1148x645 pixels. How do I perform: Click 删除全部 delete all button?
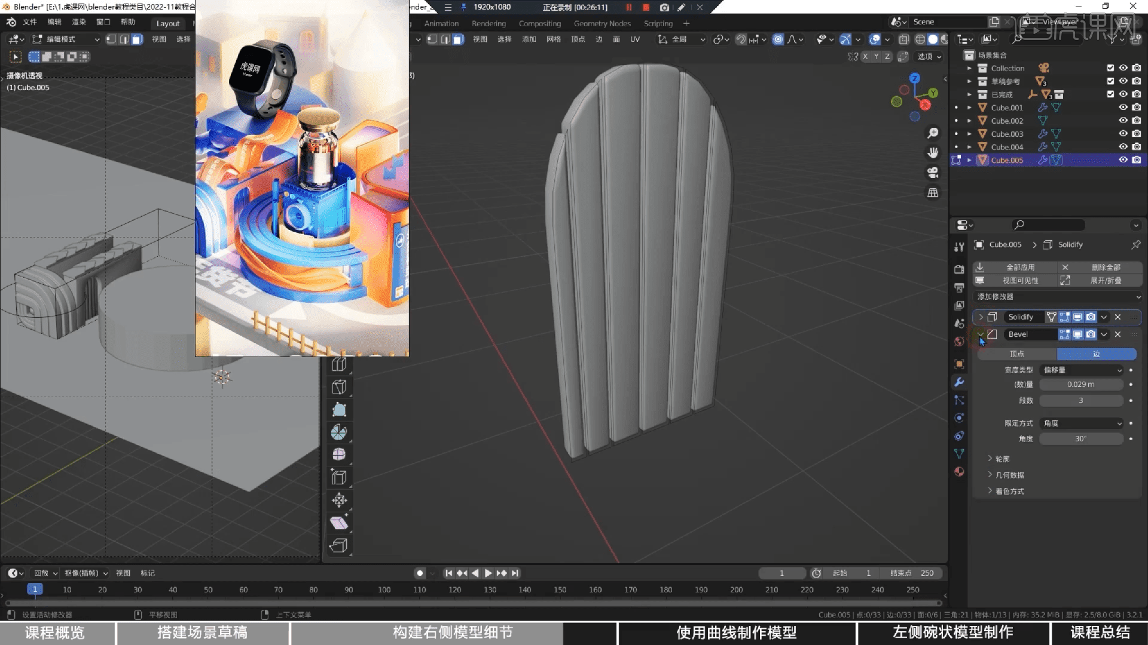pyautogui.click(x=1100, y=268)
